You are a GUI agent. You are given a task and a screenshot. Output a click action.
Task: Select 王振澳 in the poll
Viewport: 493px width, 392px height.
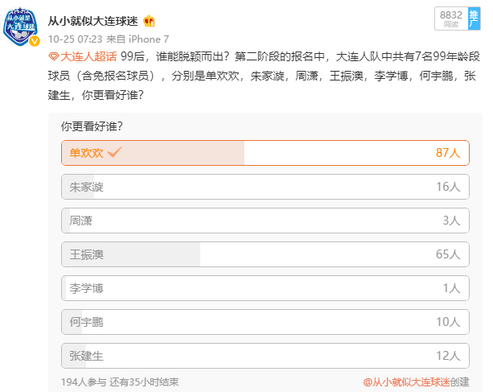click(x=265, y=254)
